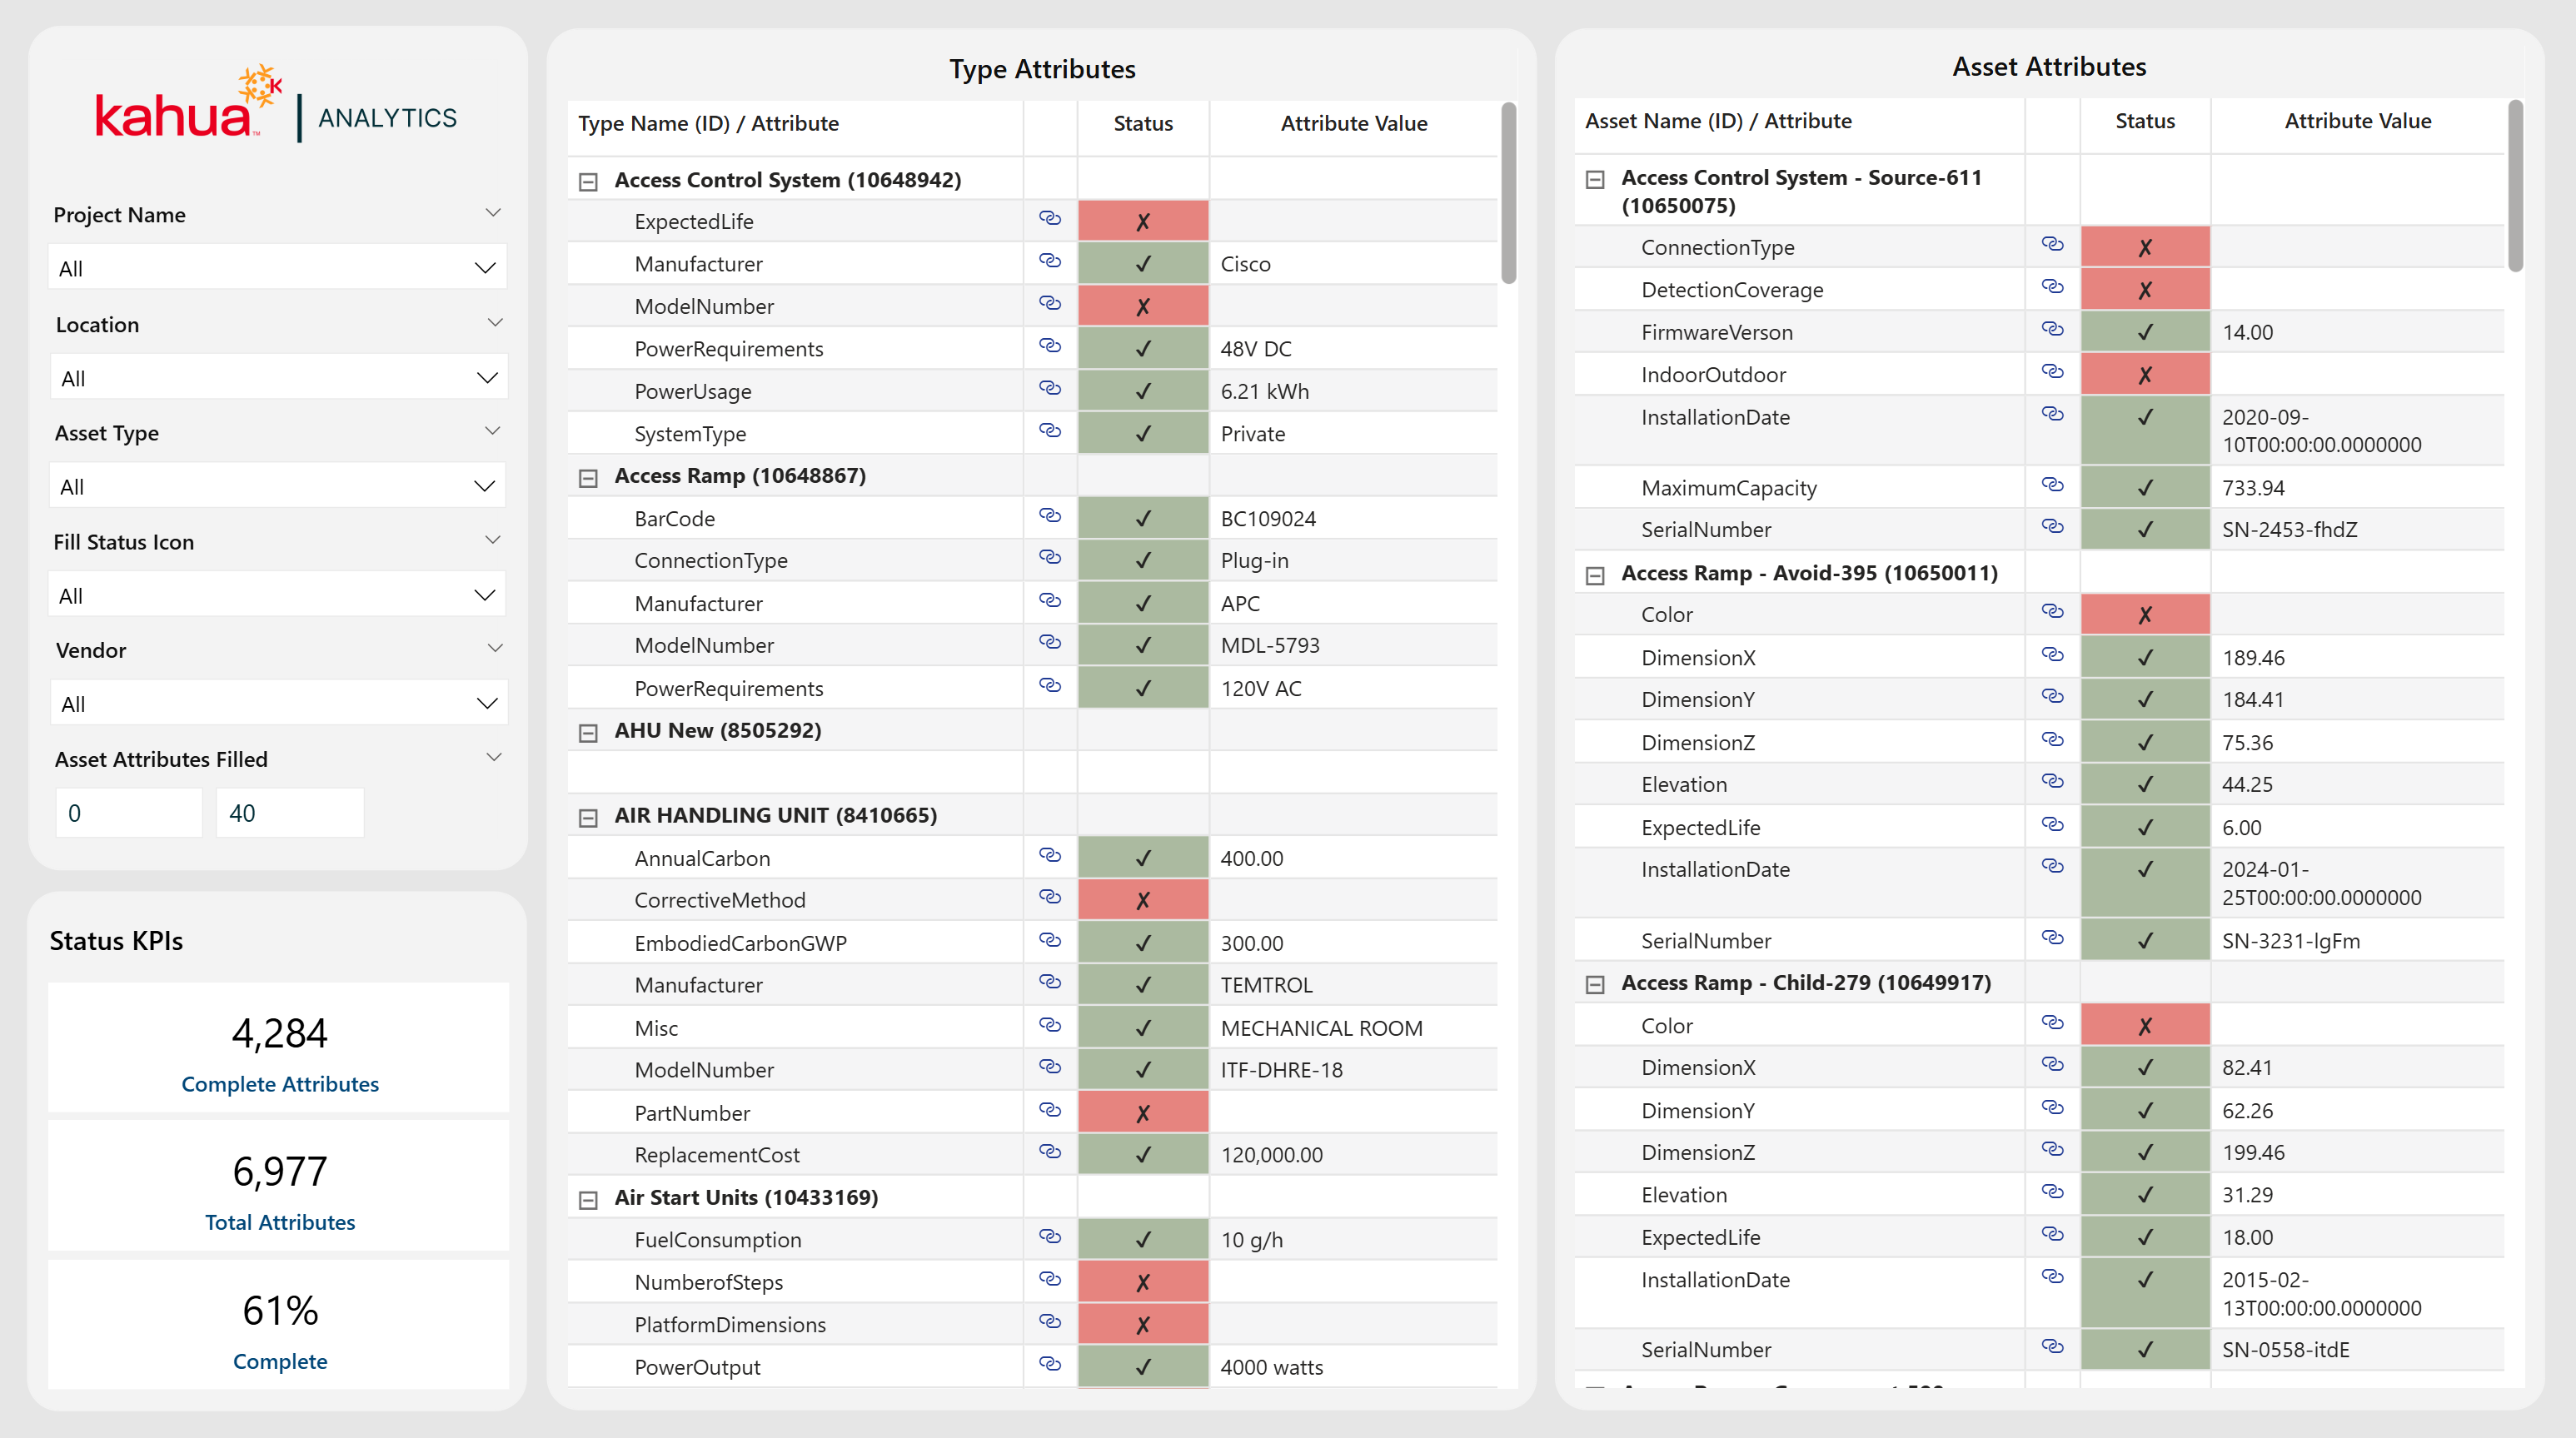Click the red status cell for ConnectionType asset attribute
This screenshot has width=2576, height=1438.
point(2144,248)
